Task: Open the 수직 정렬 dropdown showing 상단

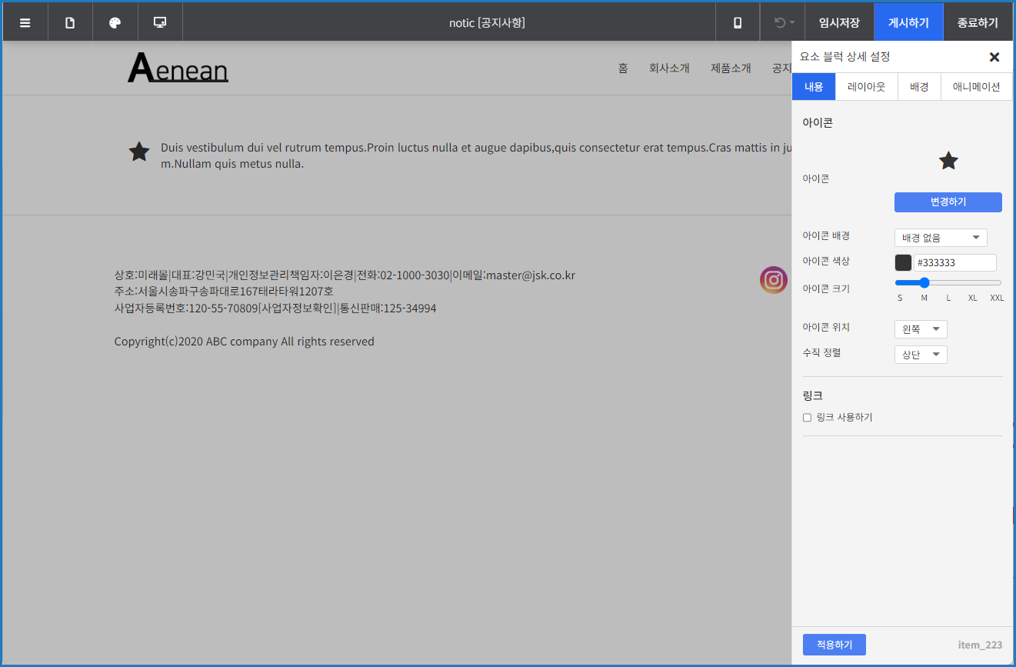Action: coord(920,354)
